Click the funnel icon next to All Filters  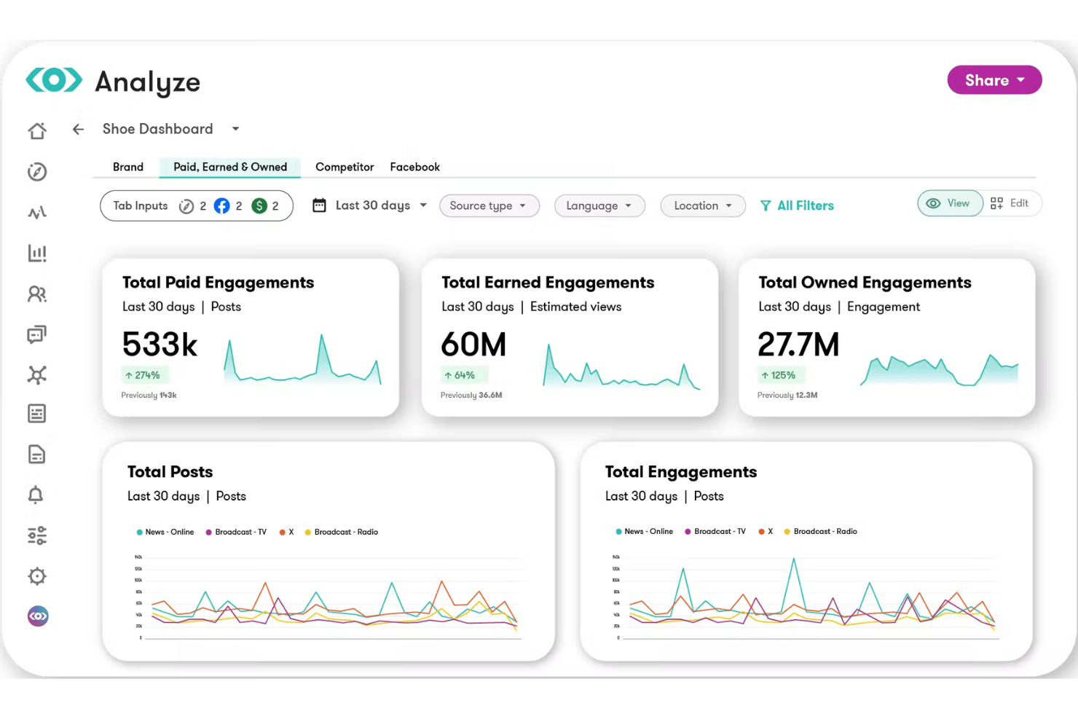click(766, 206)
